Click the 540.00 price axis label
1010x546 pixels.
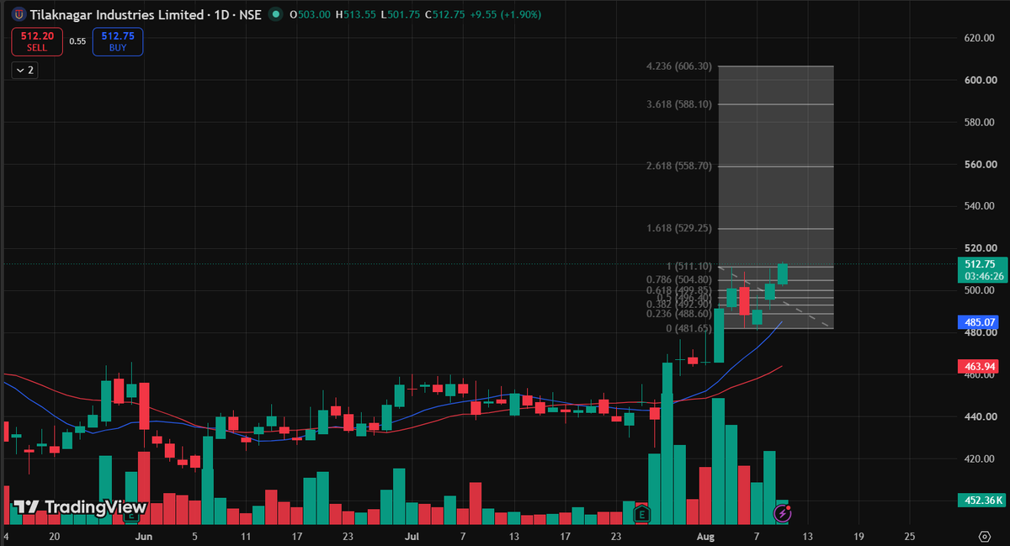[981, 206]
